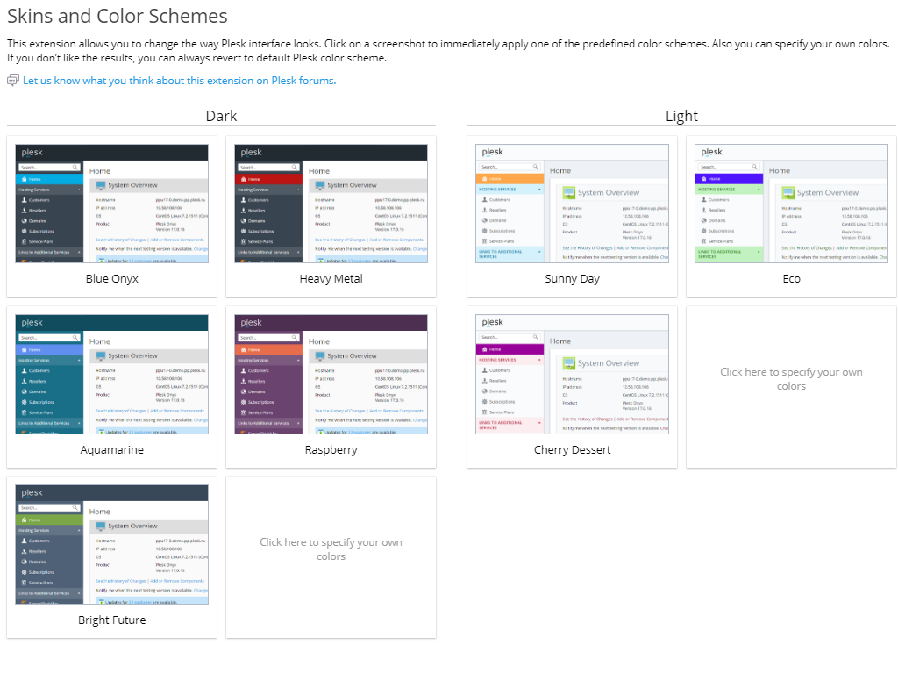This screenshot has height=674, width=898.
Task: Click the Bright Future caption label
Action: [111, 620]
